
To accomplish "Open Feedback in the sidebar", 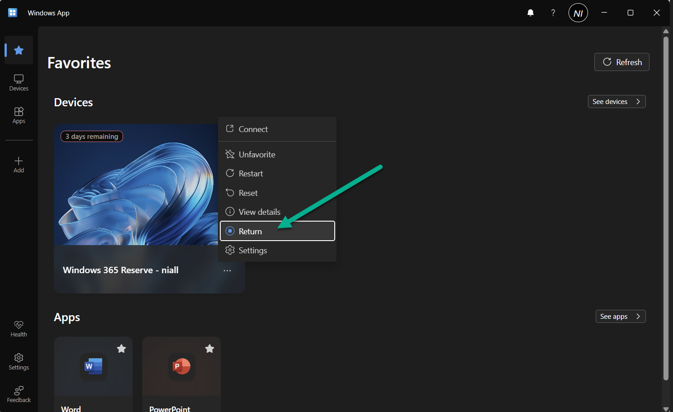I will coord(19,394).
